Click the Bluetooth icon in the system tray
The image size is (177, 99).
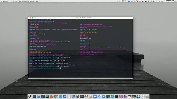pyautogui.click(x=149, y=1)
